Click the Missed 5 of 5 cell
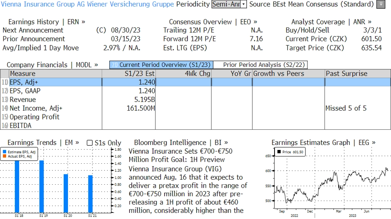 click(346, 108)
